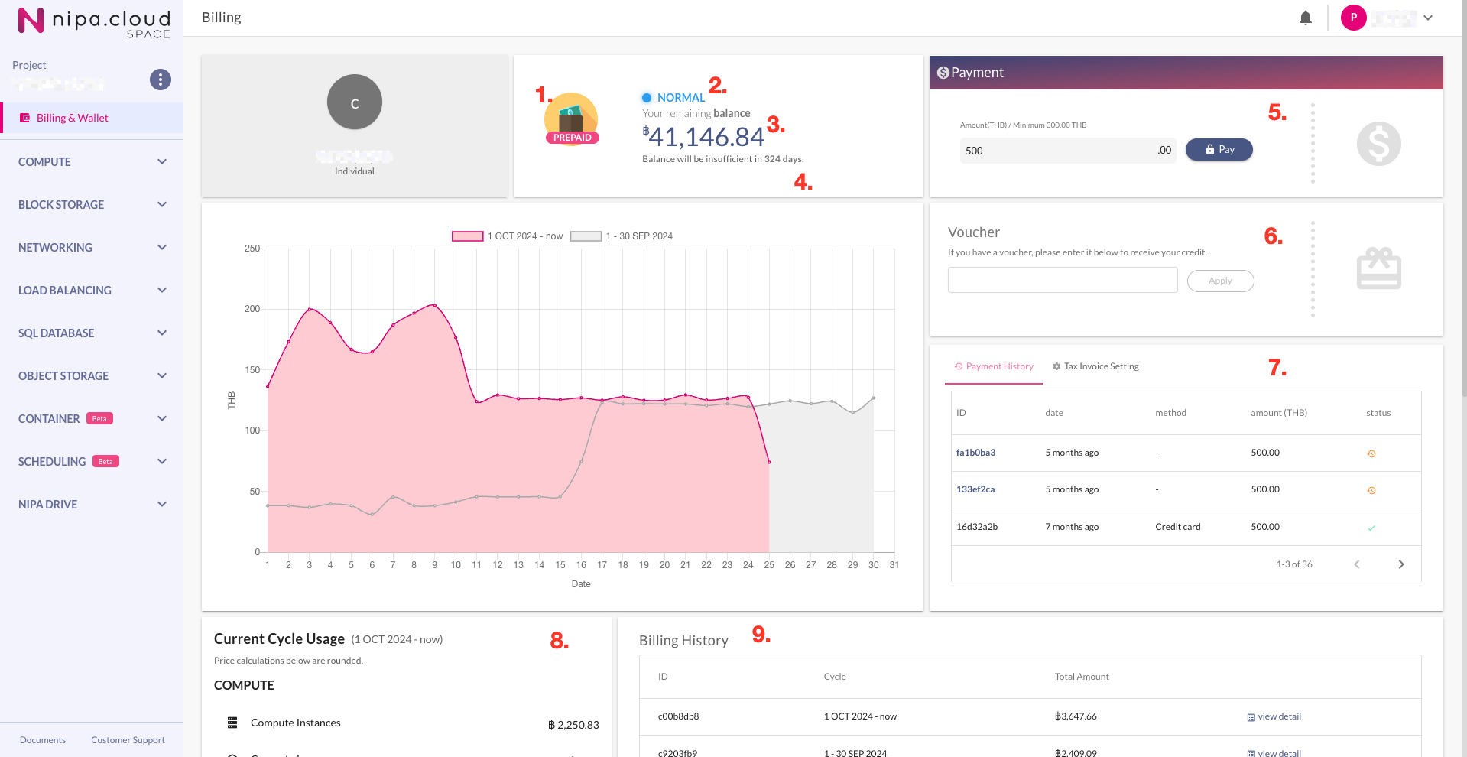Image resolution: width=1467 pixels, height=757 pixels.
Task: Toggle the 1 - 30 SEP 2024 legend swatch
Action: click(586, 236)
